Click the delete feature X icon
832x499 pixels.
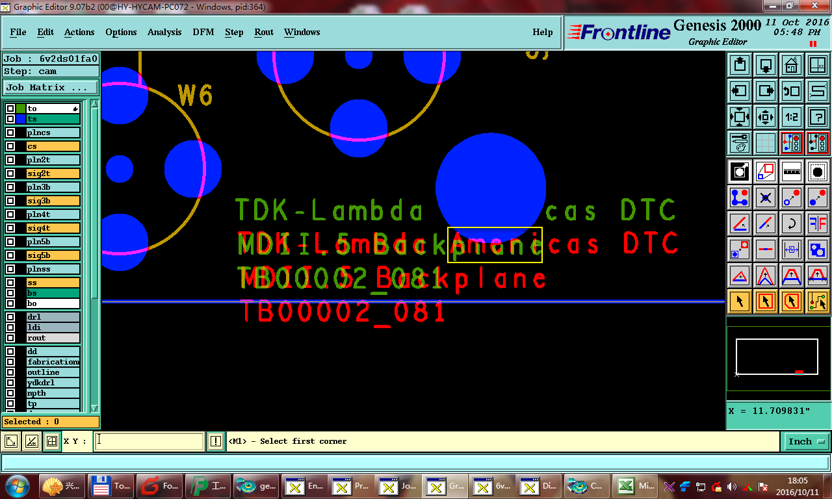click(766, 198)
